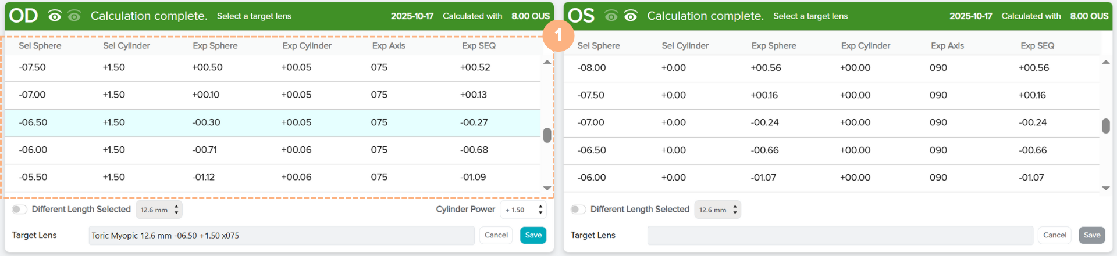Click the dimmed eye icon in OS header

pyautogui.click(x=611, y=16)
